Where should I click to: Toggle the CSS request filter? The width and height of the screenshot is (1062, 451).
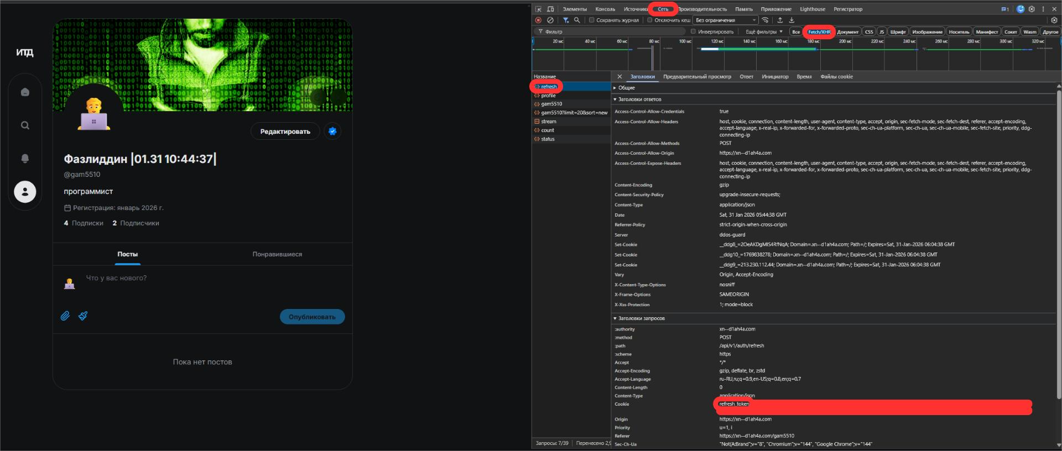pyautogui.click(x=869, y=32)
